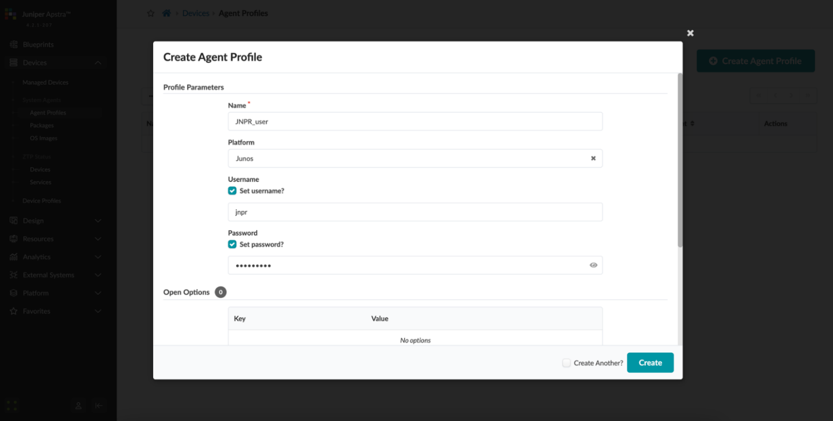
Task: Click the background Create Agent Profile button
Action: click(756, 61)
